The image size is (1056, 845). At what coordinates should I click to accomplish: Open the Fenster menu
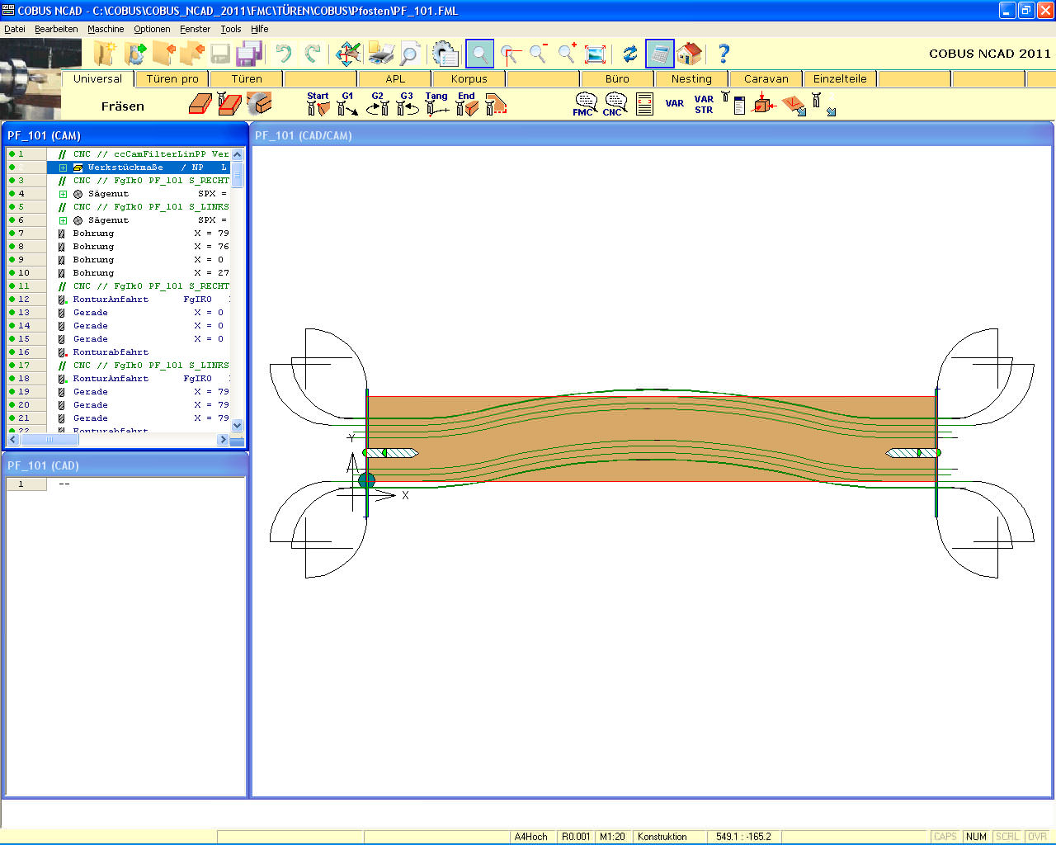(x=195, y=29)
